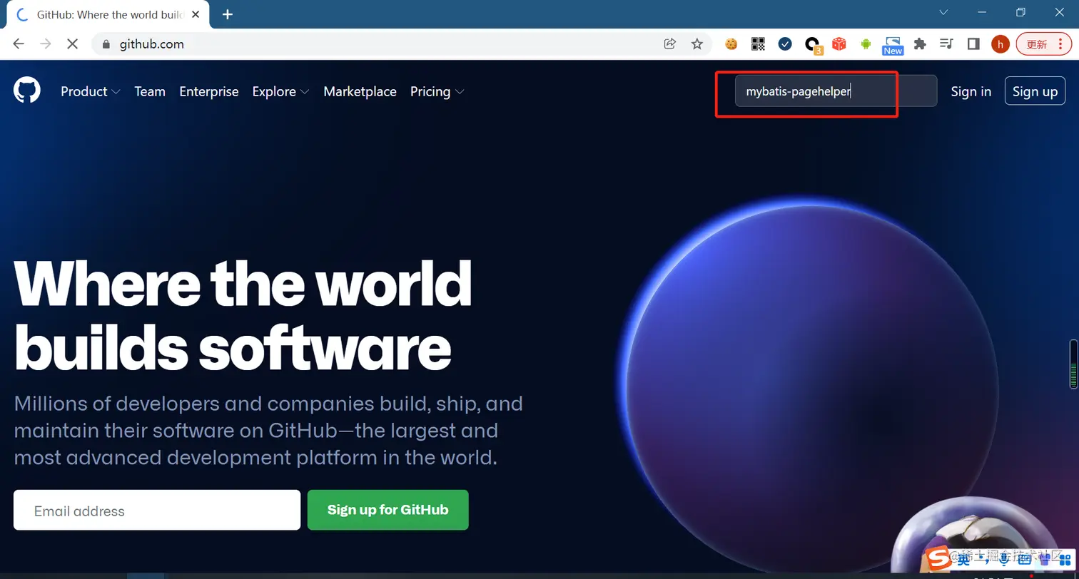Click the github.com address bar

(402, 44)
